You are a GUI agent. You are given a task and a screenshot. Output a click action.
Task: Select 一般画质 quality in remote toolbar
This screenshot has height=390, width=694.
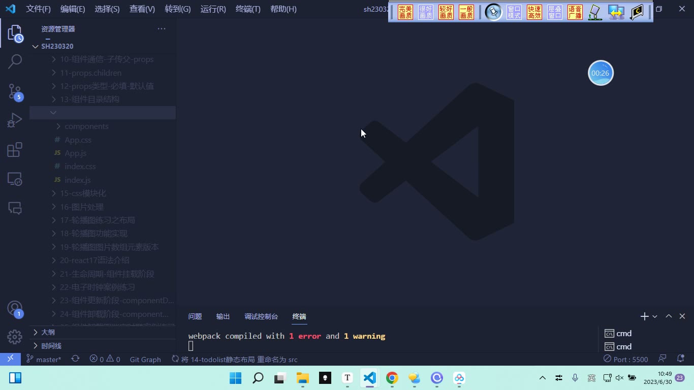[x=466, y=12]
